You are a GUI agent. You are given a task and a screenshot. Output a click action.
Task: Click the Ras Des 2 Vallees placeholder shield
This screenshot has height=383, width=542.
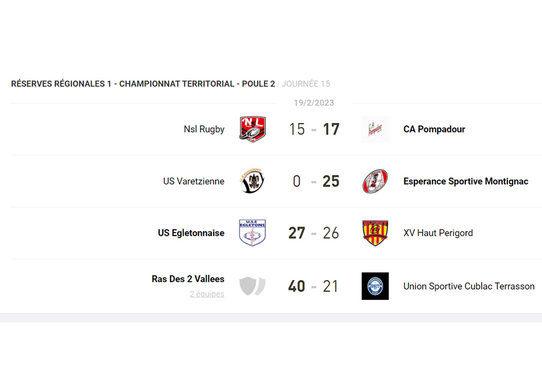coord(252,286)
